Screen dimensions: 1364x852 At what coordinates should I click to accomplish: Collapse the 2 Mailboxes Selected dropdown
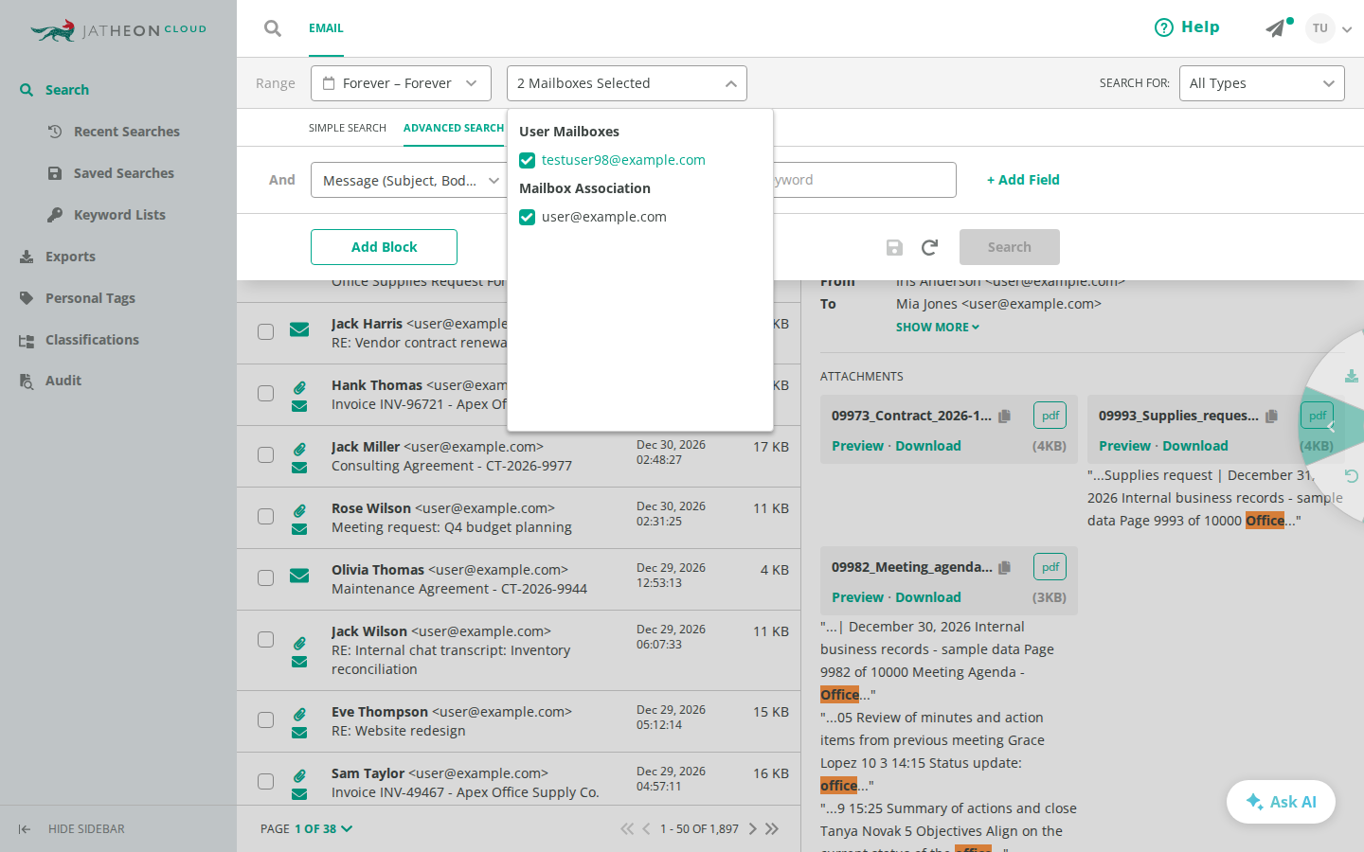[627, 83]
